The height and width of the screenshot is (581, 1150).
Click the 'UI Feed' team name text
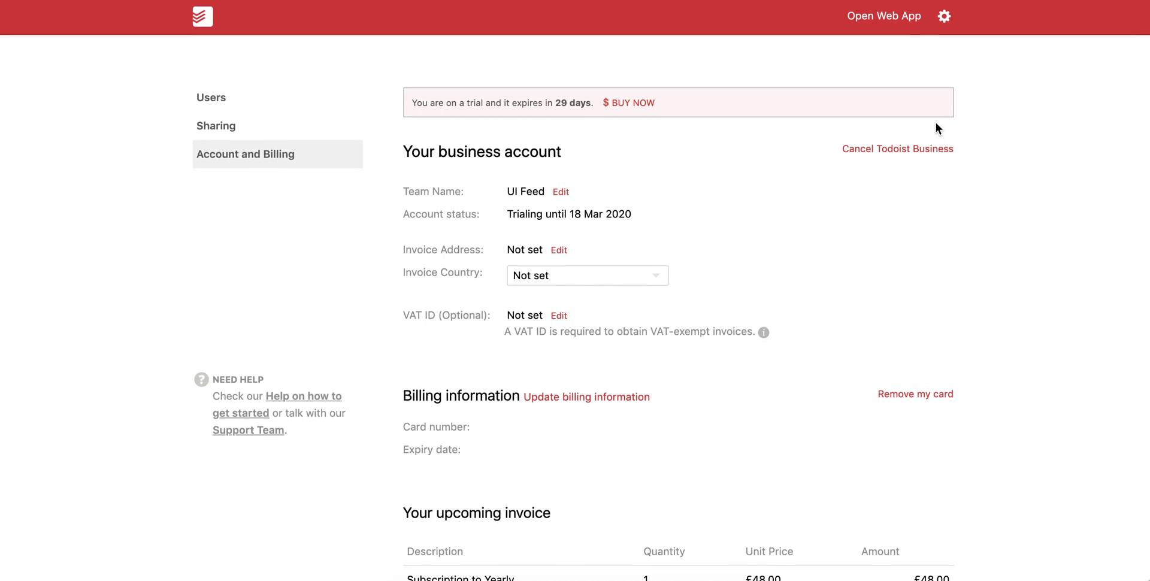coord(525,192)
